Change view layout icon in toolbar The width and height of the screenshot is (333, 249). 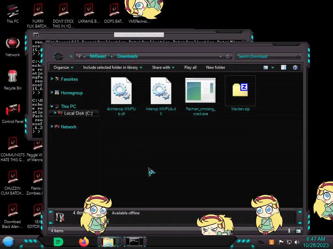point(266,67)
